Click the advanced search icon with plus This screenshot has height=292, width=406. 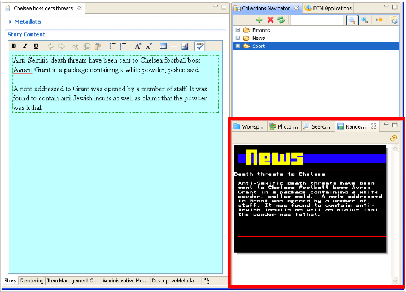365,20
